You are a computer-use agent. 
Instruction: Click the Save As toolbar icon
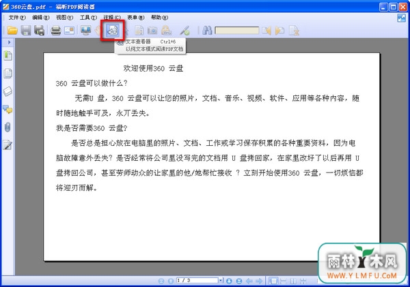(39, 31)
